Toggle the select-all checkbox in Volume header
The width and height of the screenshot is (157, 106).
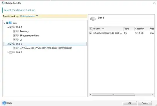[x=91, y=29]
